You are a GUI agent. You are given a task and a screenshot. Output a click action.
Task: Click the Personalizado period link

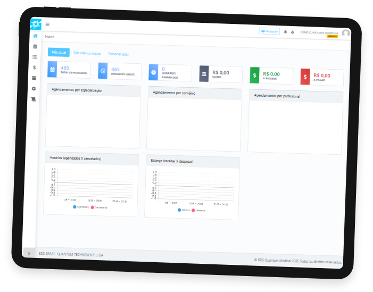(118, 54)
